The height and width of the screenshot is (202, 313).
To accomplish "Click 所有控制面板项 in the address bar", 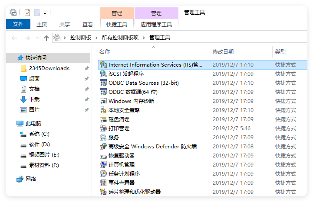I will pyautogui.click(x=120, y=38).
